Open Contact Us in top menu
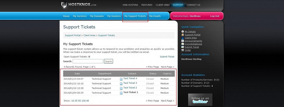284x107 pixels. (x=193, y=5)
